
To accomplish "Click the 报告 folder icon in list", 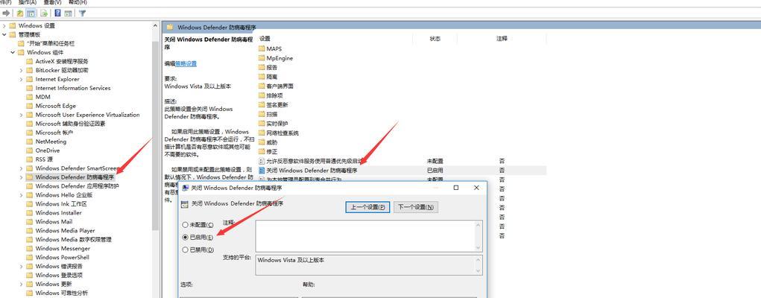I will coord(262,68).
